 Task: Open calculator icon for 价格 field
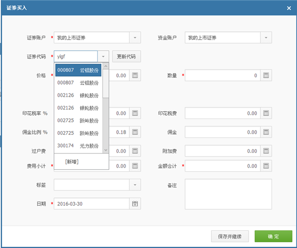(135, 75)
